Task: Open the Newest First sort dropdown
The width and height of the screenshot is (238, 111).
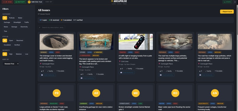Action: pyautogui.click(x=11, y=64)
